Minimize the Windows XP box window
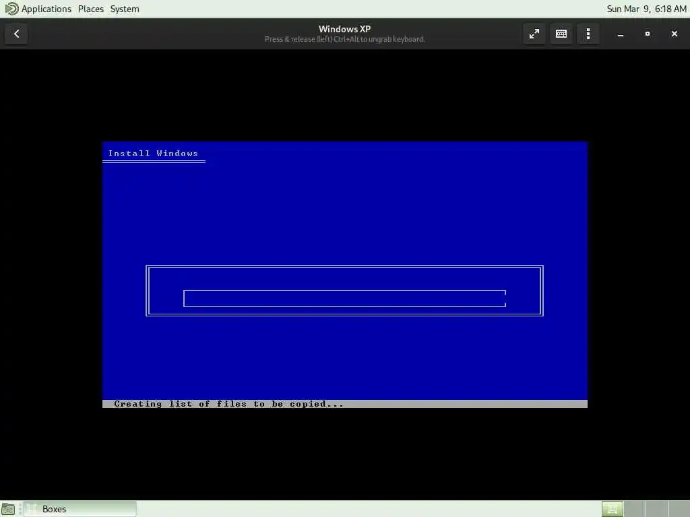Screen dimensions: 690x517 [621, 34]
